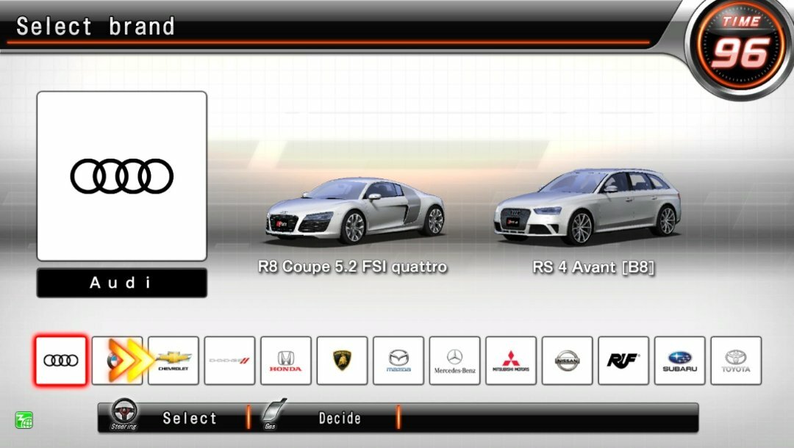794x448 pixels.
Task: Choose the Dodge brand tile
Action: (229, 361)
